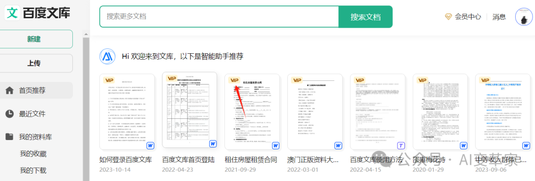Click T file icon on 百度文库使用方法

point(401,145)
